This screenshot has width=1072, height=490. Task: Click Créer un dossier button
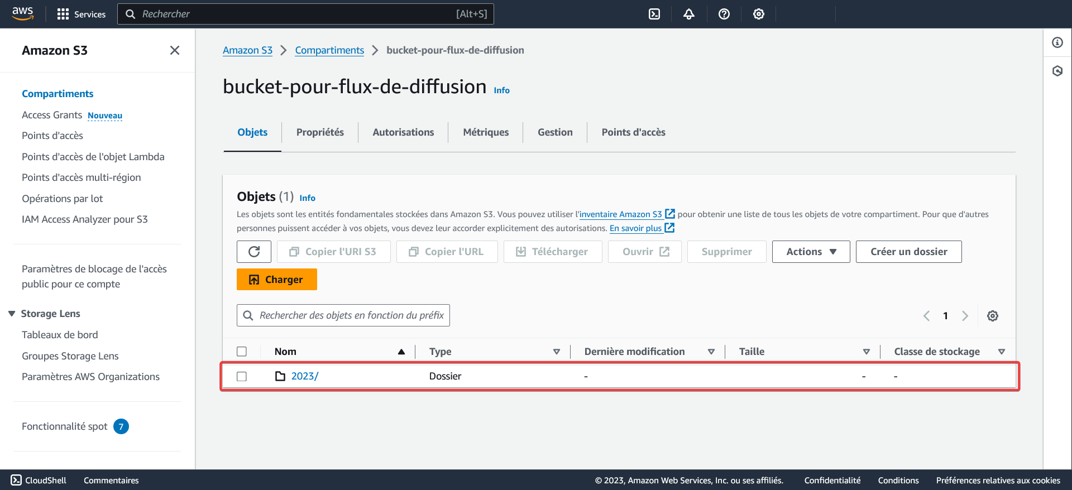point(909,252)
